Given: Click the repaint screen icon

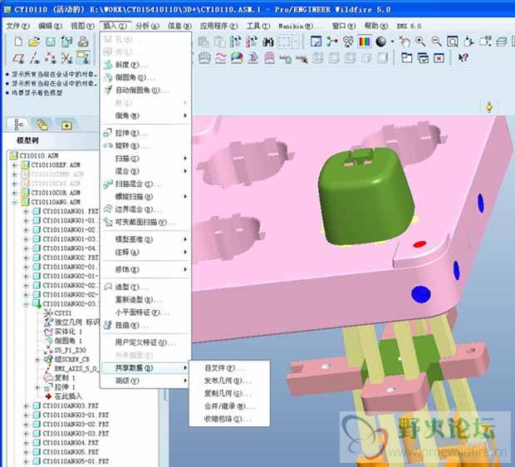Looking at the screenshot, I should pyautogui.click(x=316, y=42).
